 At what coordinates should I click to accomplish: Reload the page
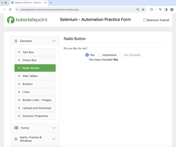10,9
